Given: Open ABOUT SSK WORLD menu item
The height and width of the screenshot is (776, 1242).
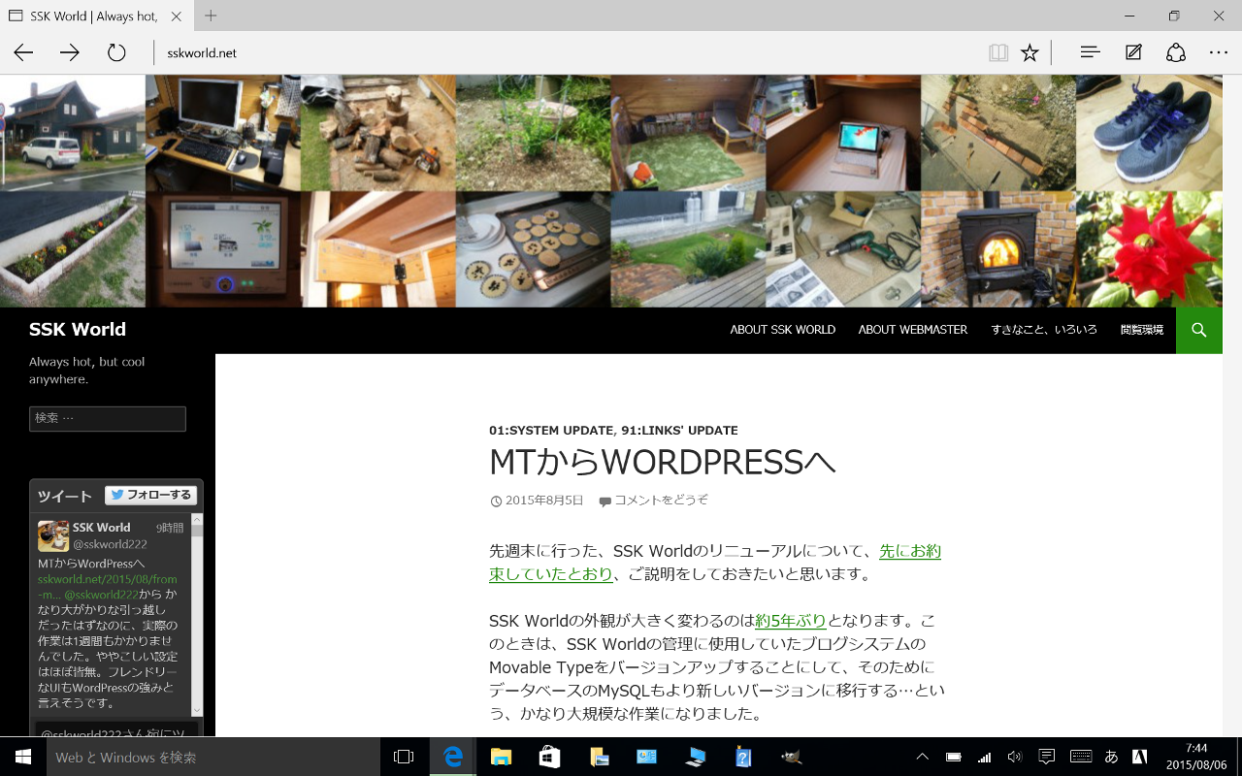Looking at the screenshot, I should point(783,330).
